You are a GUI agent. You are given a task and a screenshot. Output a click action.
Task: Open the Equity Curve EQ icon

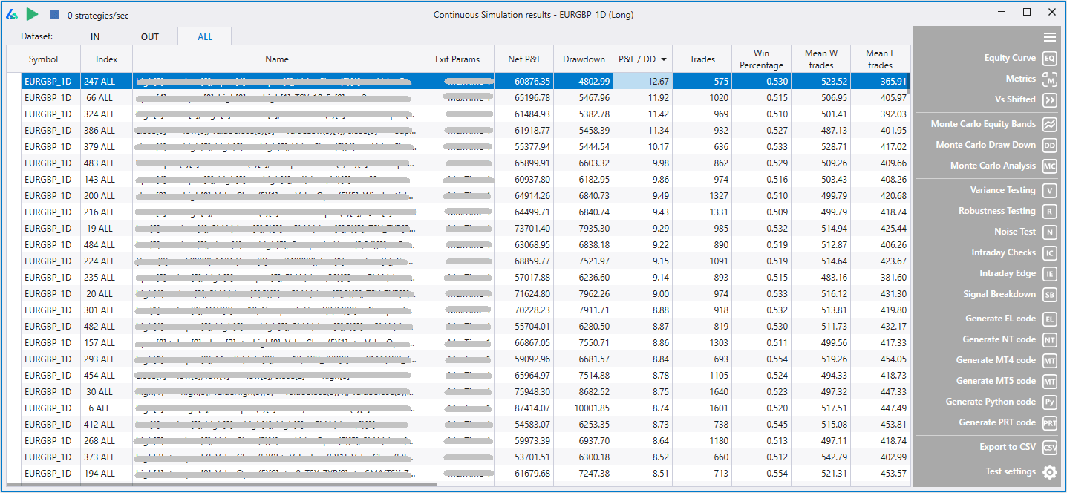coord(1049,58)
